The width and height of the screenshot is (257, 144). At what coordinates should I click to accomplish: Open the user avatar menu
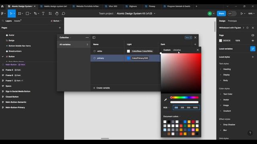click(210, 14)
